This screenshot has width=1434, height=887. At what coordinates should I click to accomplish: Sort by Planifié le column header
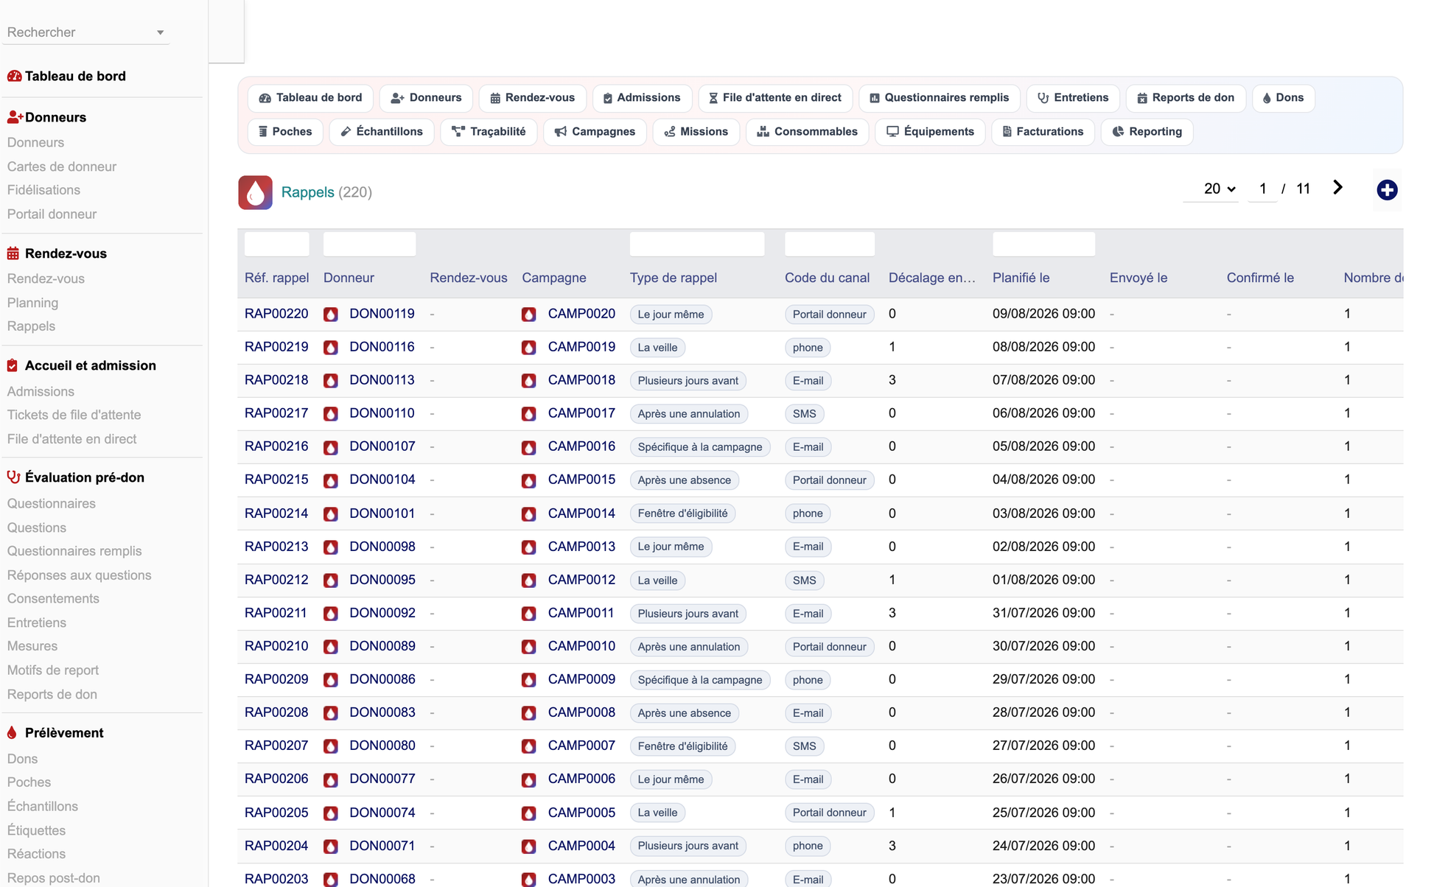pos(1021,278)
